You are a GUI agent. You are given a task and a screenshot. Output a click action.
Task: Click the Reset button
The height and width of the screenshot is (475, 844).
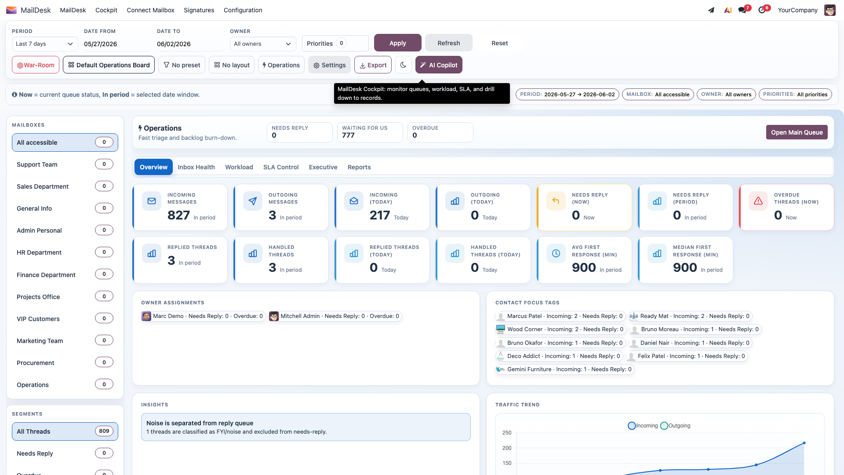(x=500, y=43)
